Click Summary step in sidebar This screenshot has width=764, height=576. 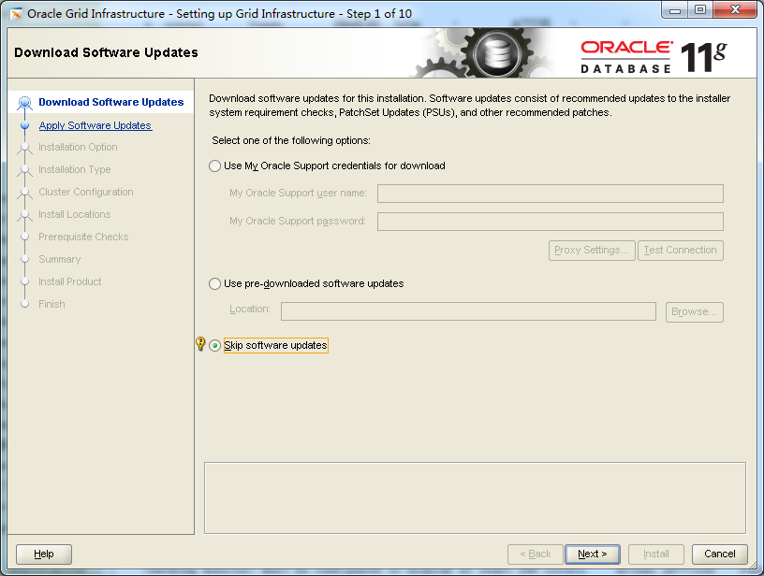click(x=59, y=259)
